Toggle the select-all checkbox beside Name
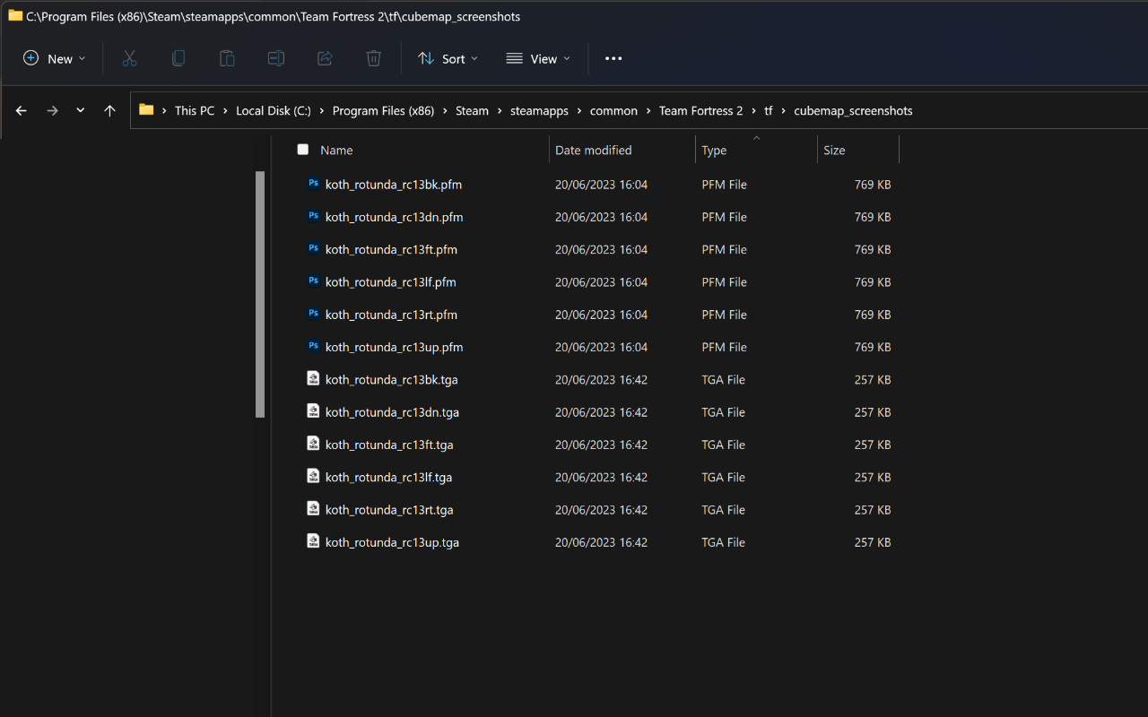Screen dimensions: 1148x717 pos(303,150)
